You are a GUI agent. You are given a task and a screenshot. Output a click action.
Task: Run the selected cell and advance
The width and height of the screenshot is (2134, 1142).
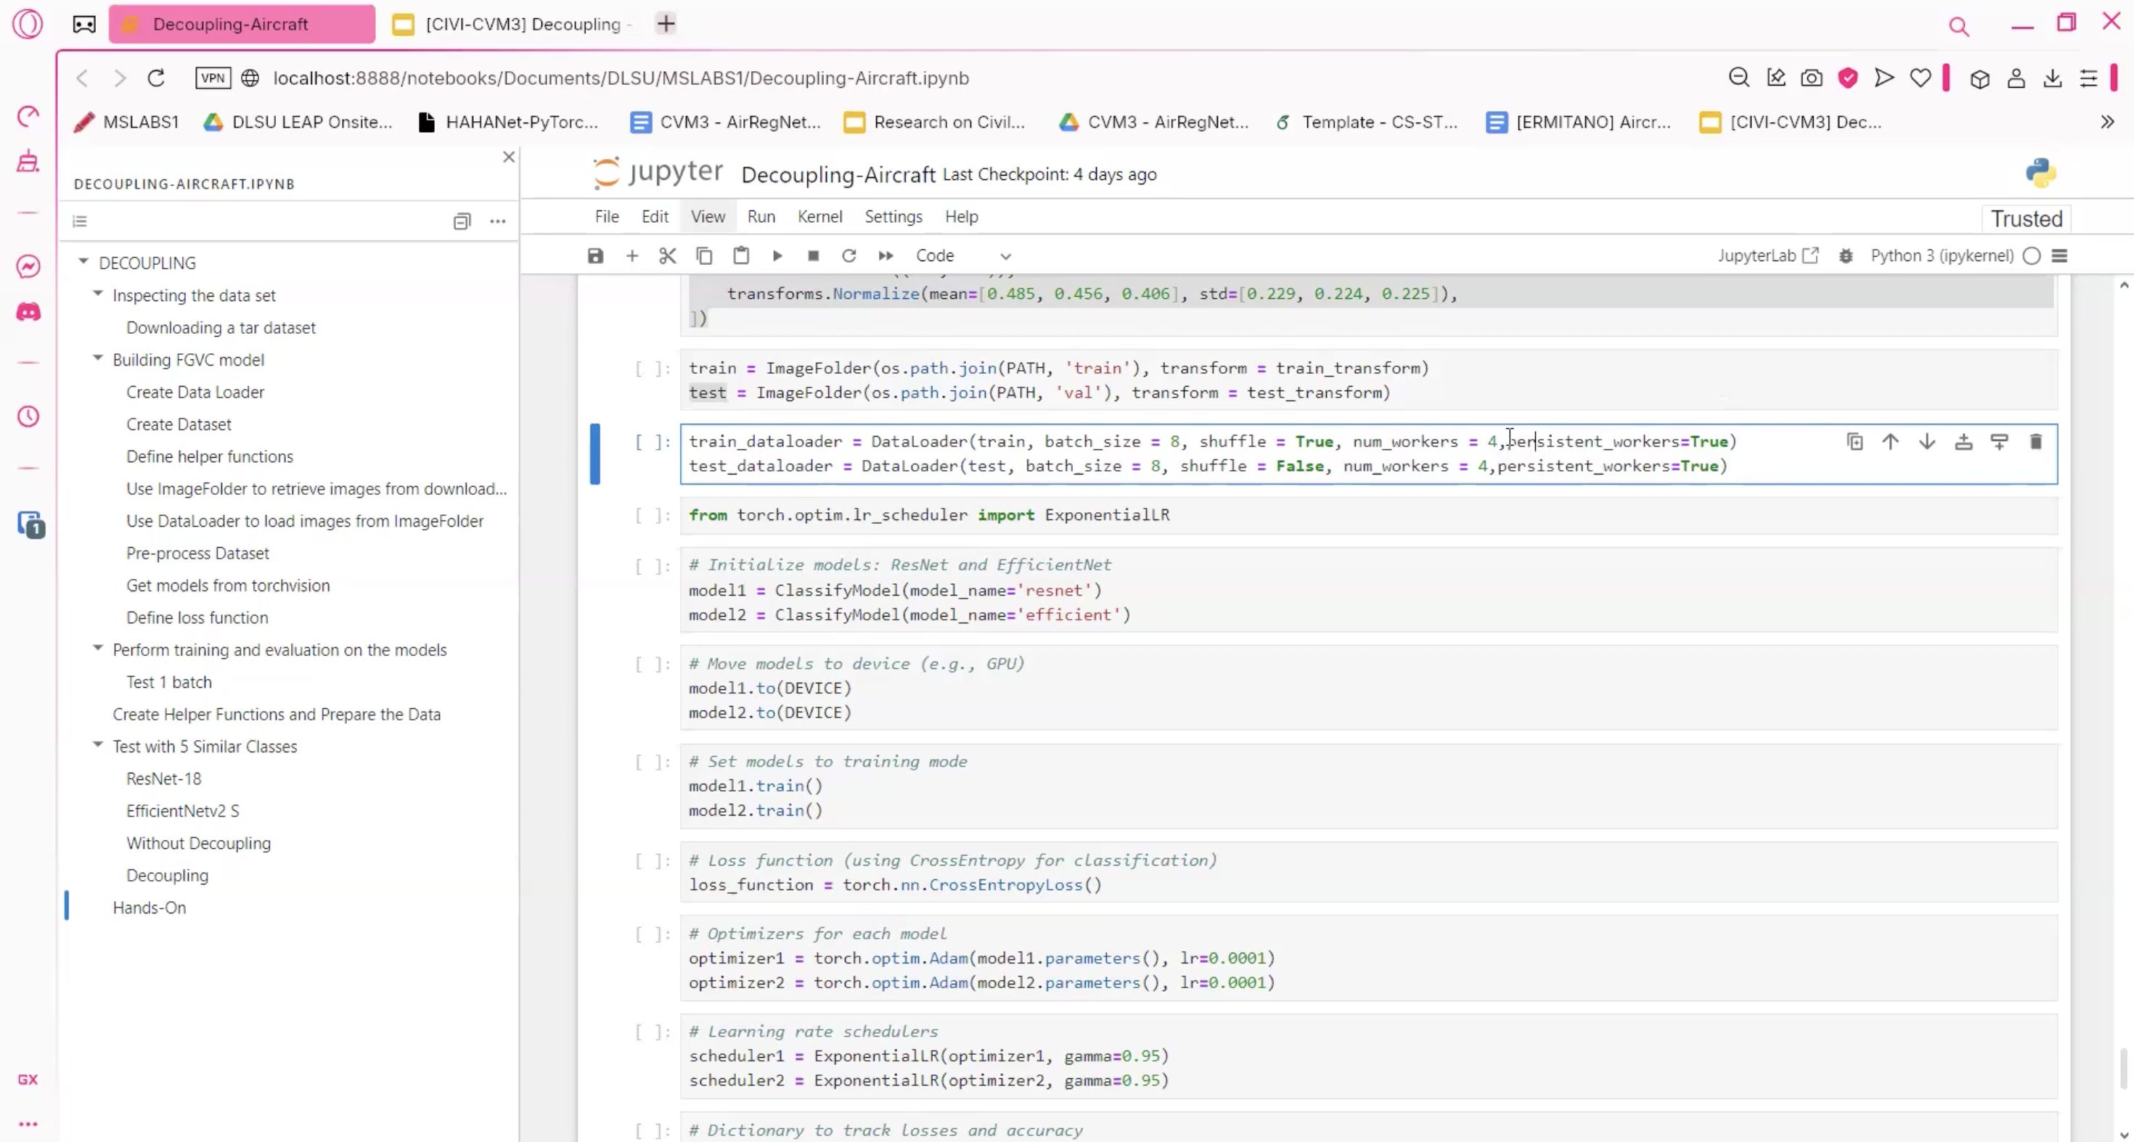pos(777,256)
